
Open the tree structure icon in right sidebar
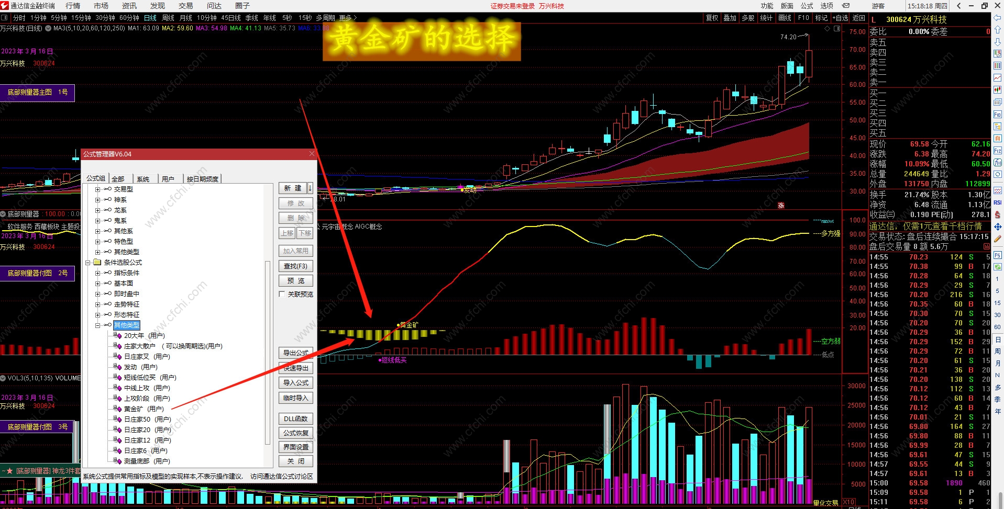pos(997,126)
